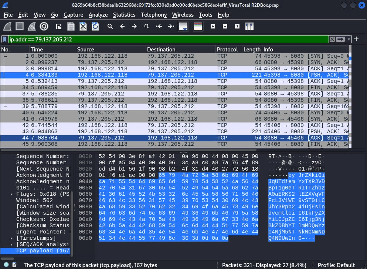Click Profile: Default in the status bar
The height and width of the screenshot is (269, 367).
(336, 265)
